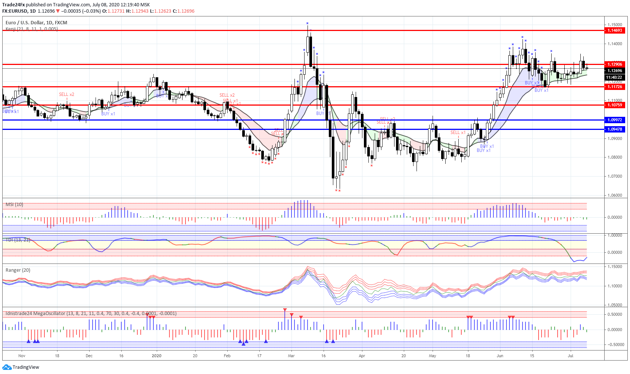
Task: Click the SELL x2 signal near early February
Action: click(x=227, y=95)
